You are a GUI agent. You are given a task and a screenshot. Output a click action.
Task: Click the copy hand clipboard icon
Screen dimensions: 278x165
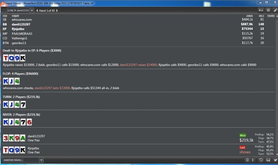click(247, 160)
